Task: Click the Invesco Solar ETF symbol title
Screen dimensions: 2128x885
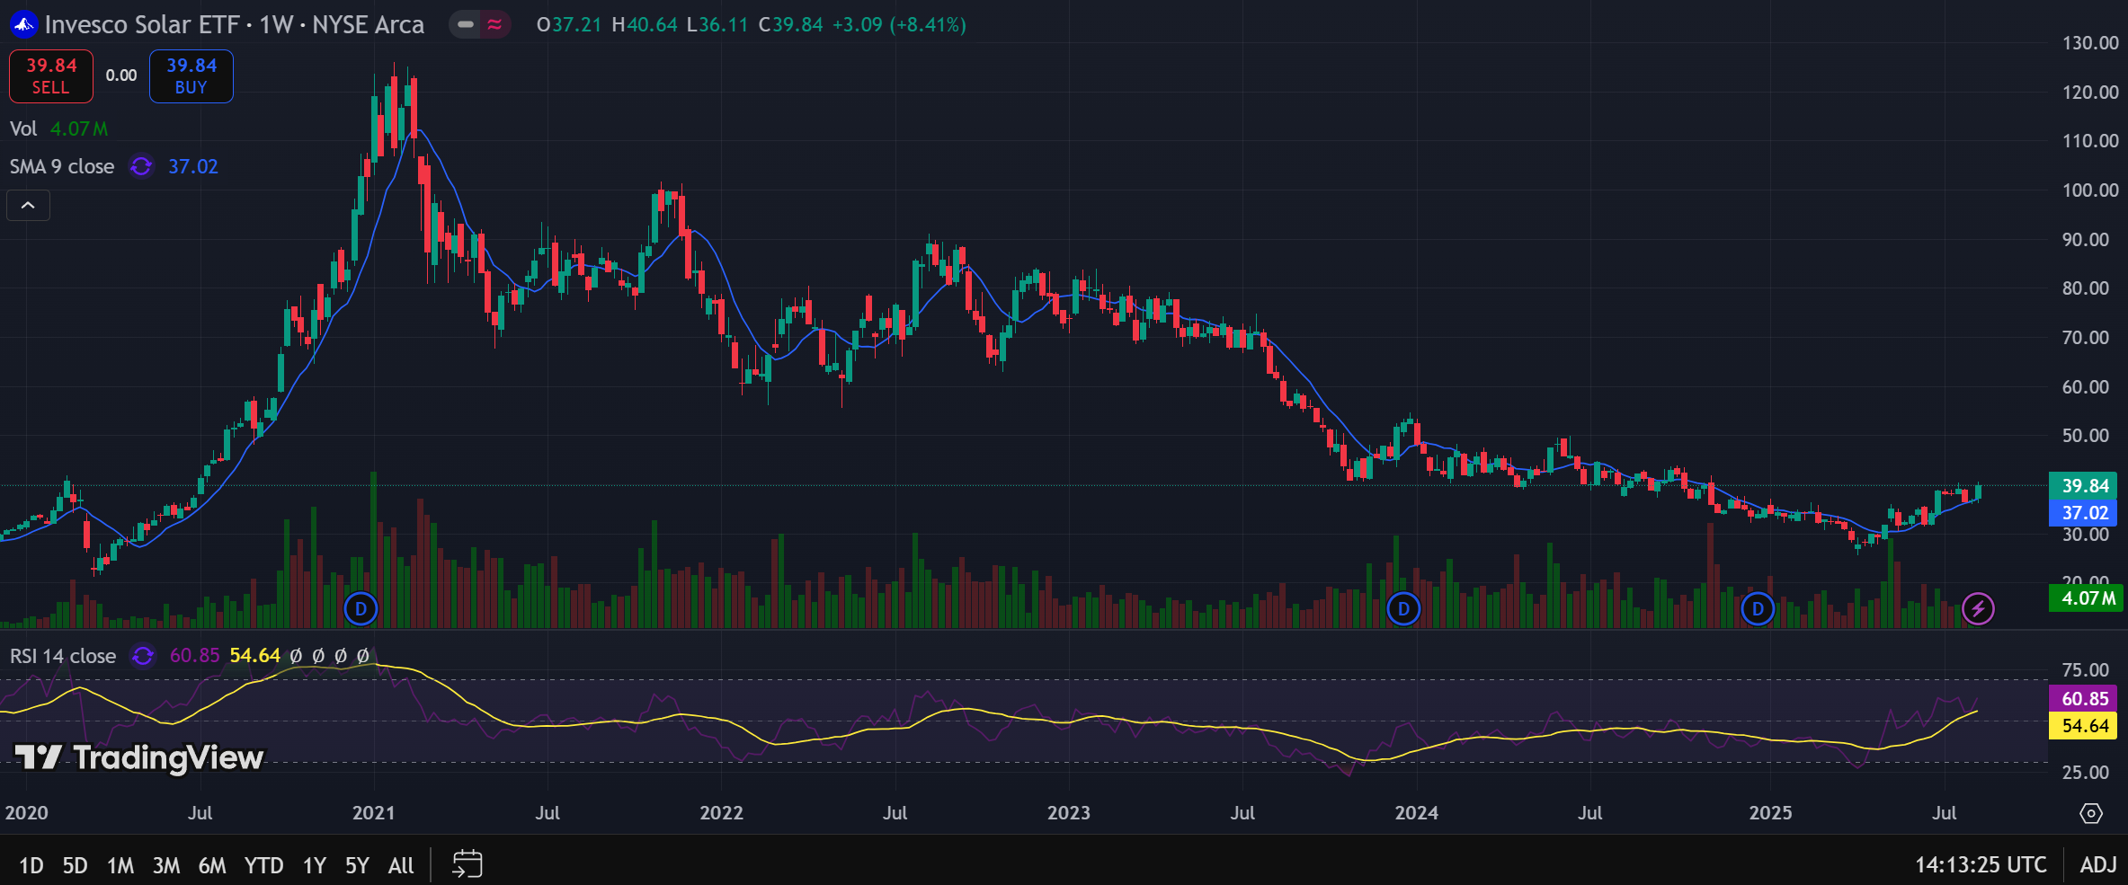Action: (234, 24)
